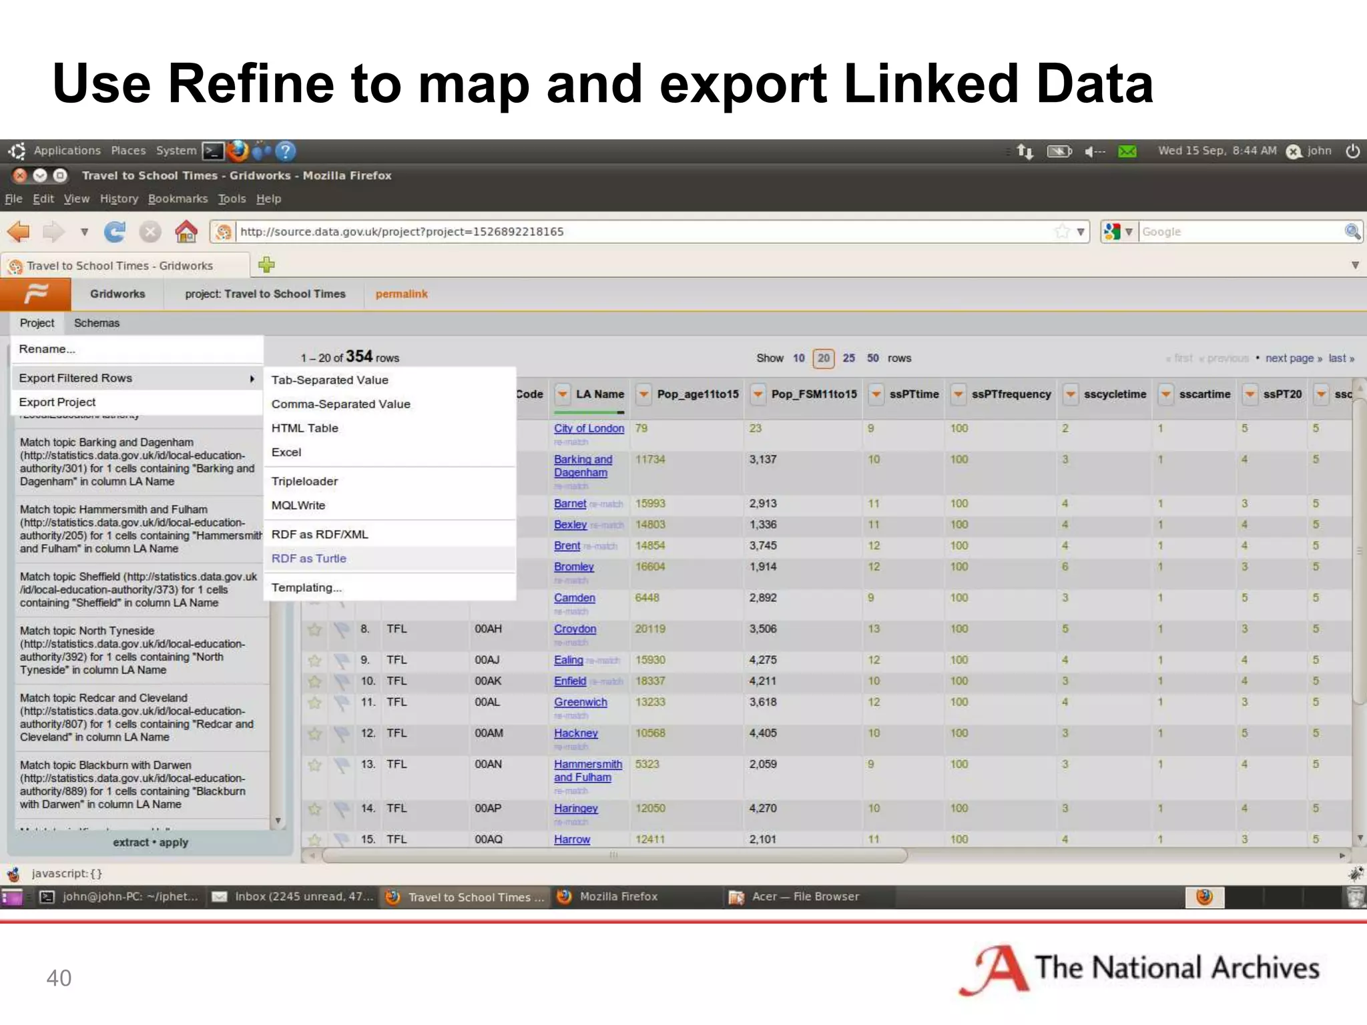Select RDF as Turtle export option
This screenshot has height=1025, width=1367.
pos(309,559)
